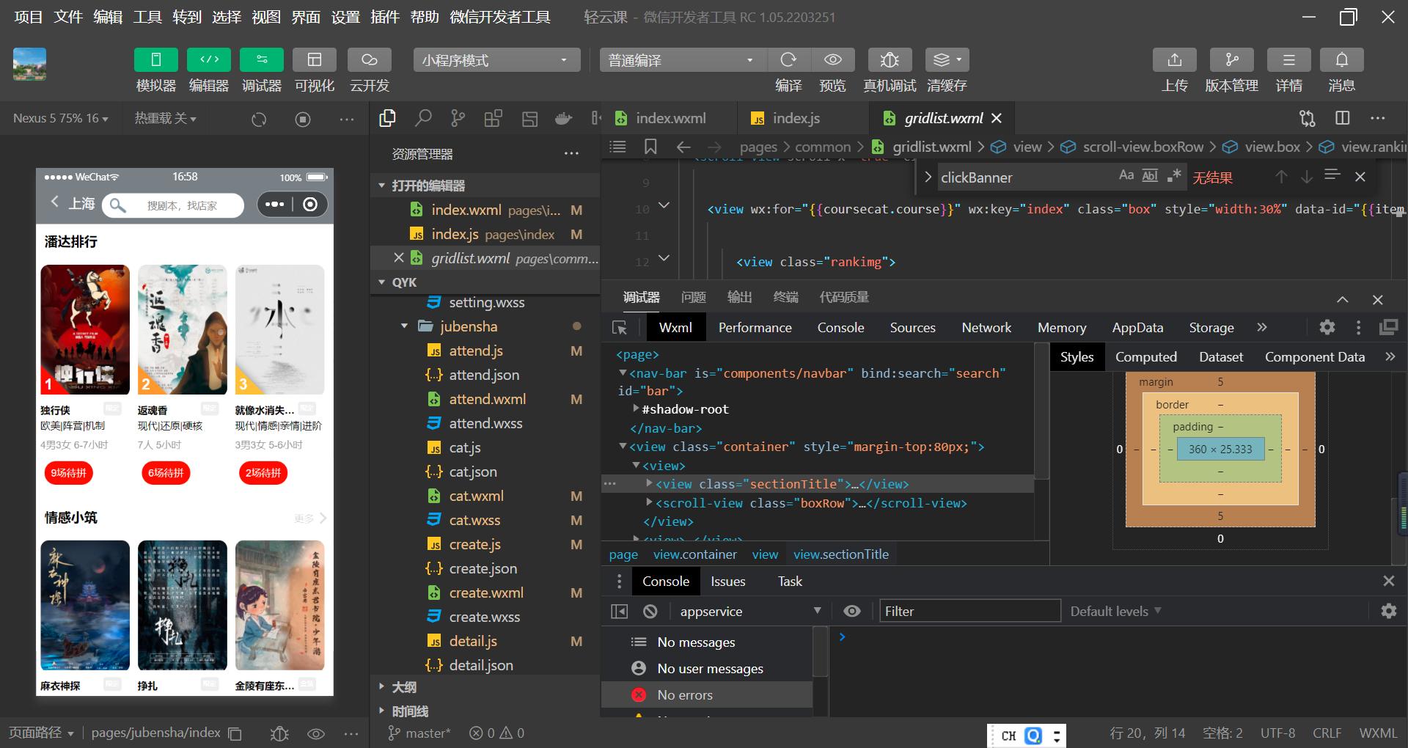Switch to the Network tab
Screen dimensions: 1408x748
pos(986,328)
